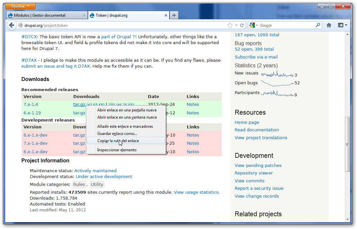Reload the page with the refresh icon
Image resolution: width=357 pixels, height=229 pixels.
pos(242,25)
